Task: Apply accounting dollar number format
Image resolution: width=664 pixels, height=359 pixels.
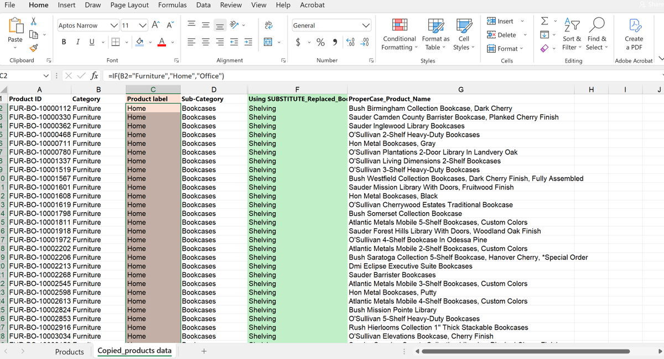Action: pos(298,42)
